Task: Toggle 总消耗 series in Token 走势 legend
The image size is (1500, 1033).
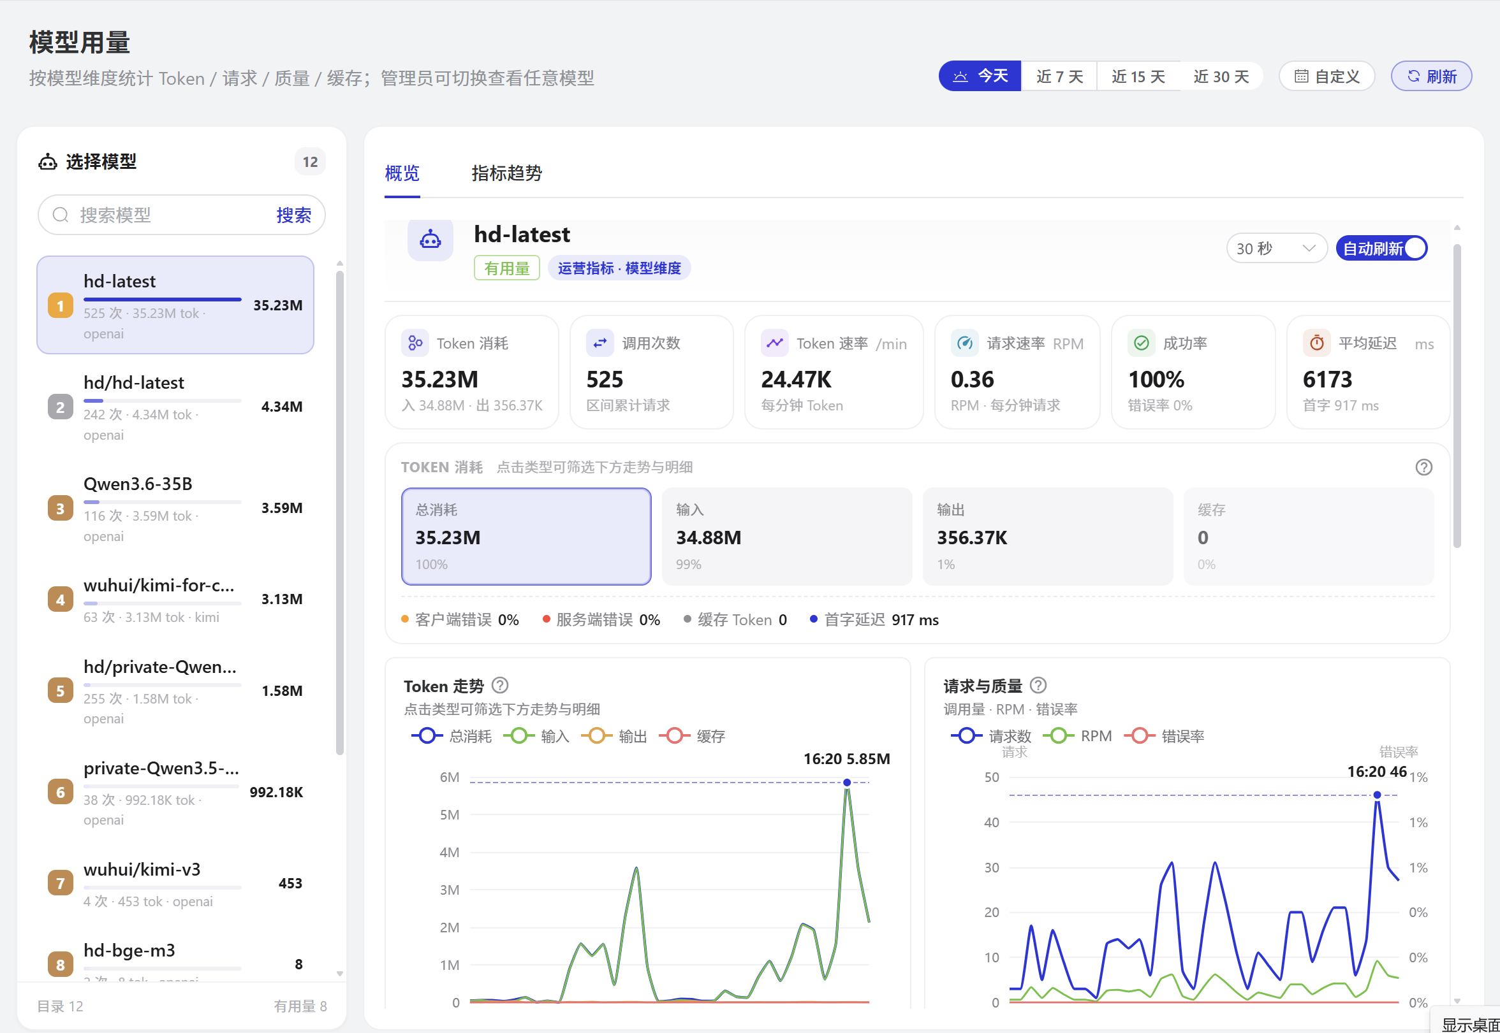Action: pos(452,736)
